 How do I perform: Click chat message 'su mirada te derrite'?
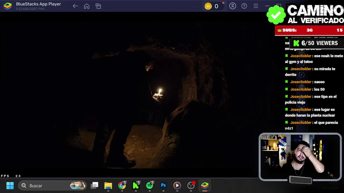click(x=310, y=72)
